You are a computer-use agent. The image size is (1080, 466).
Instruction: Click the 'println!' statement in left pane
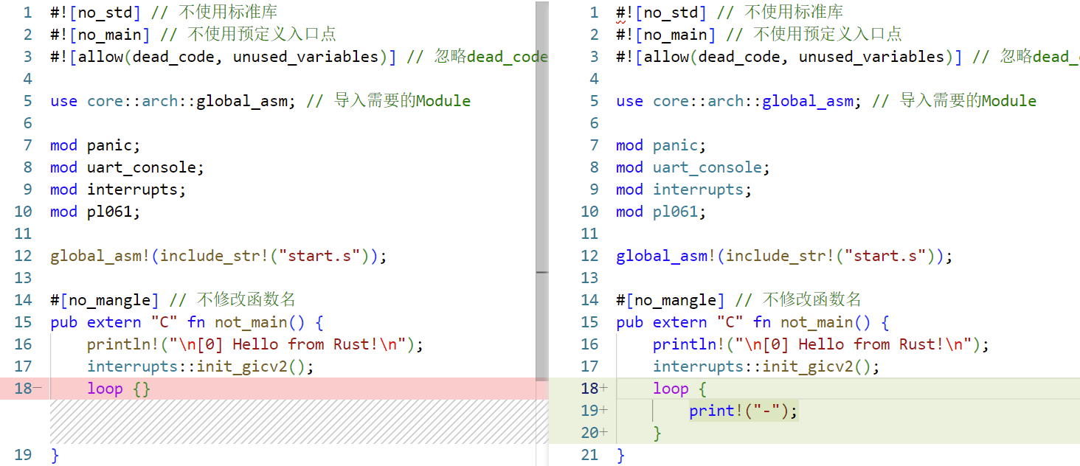pos(255,344)
